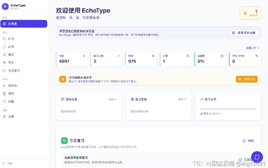Click the gear icon for 设置

click(x=4, y=116)
